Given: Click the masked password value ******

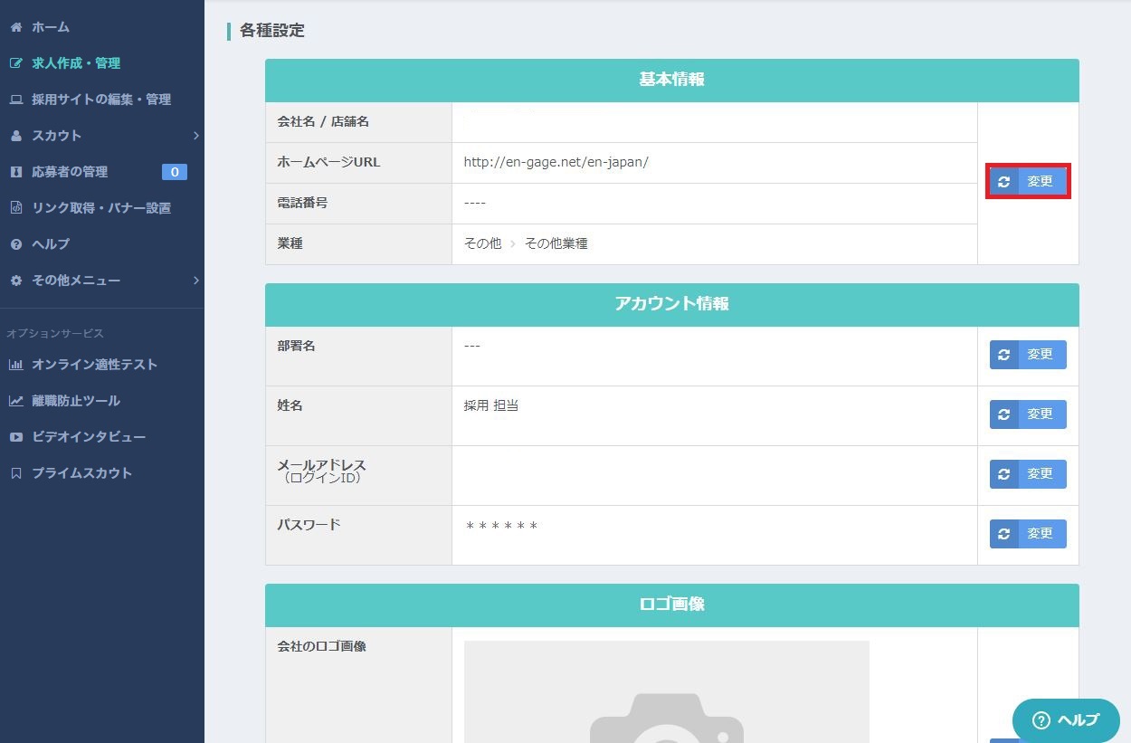Looking at the screenshot, I should (x=502, y=526).
